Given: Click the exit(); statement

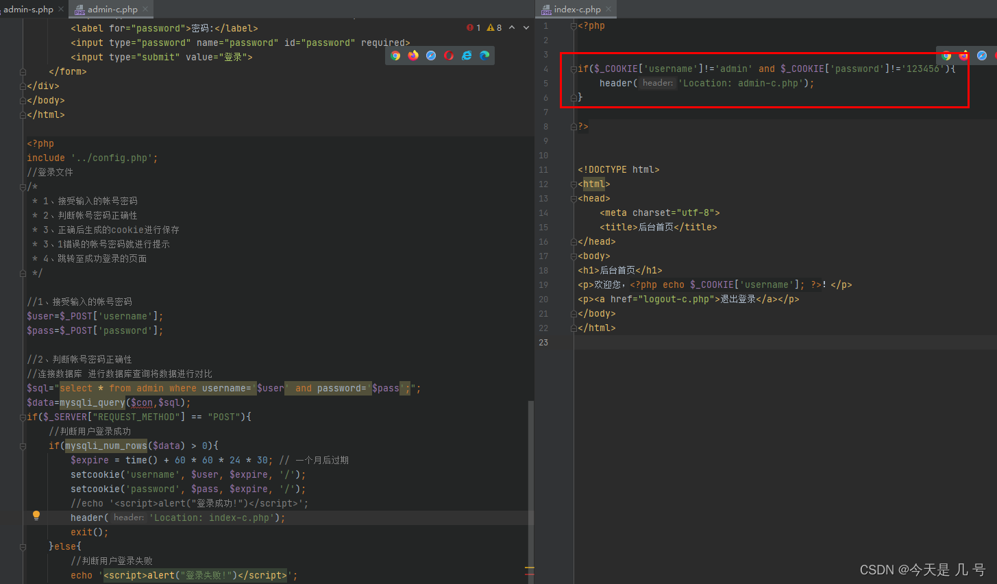Looking at the screenshot, I should pos(90,533).
